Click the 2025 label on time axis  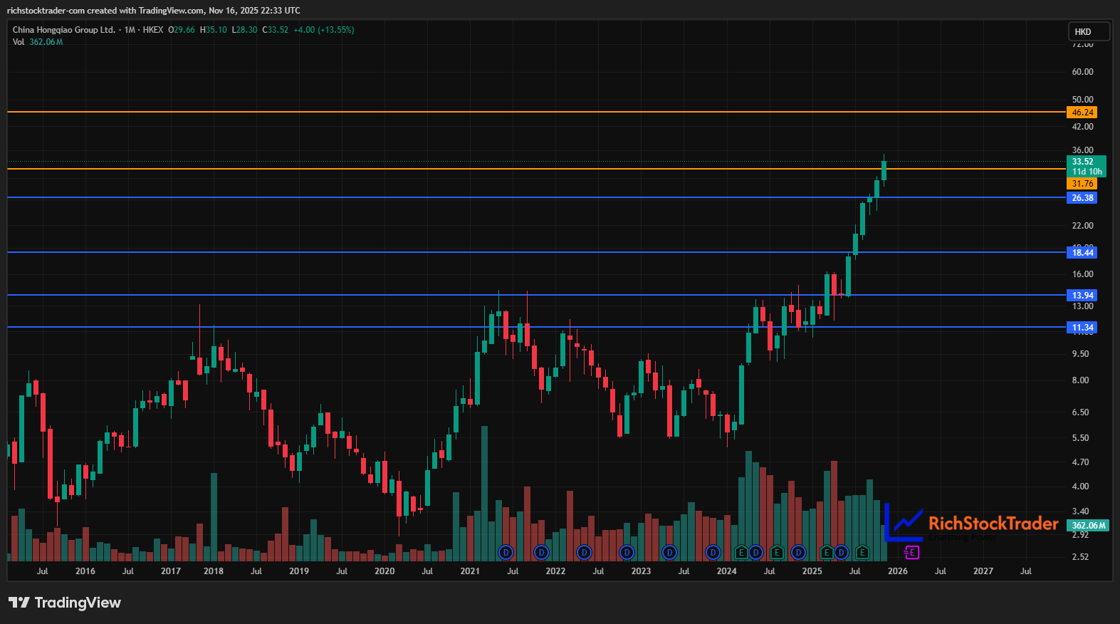coord(812,571)
